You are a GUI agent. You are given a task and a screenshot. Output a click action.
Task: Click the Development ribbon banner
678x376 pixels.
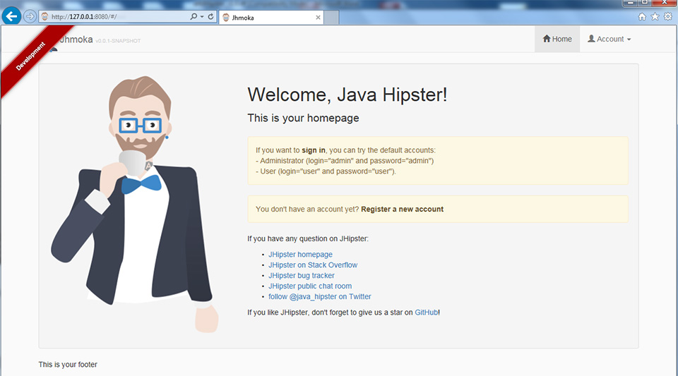pyautogui.click(x=30, y=56)
